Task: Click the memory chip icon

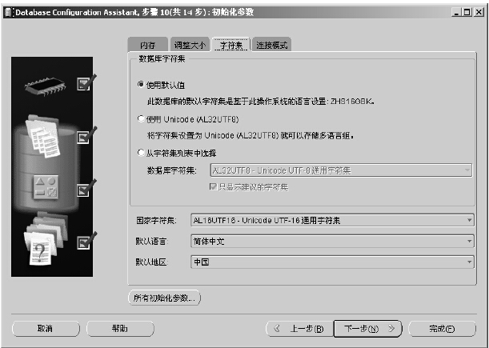Action: tap(46, 85)
